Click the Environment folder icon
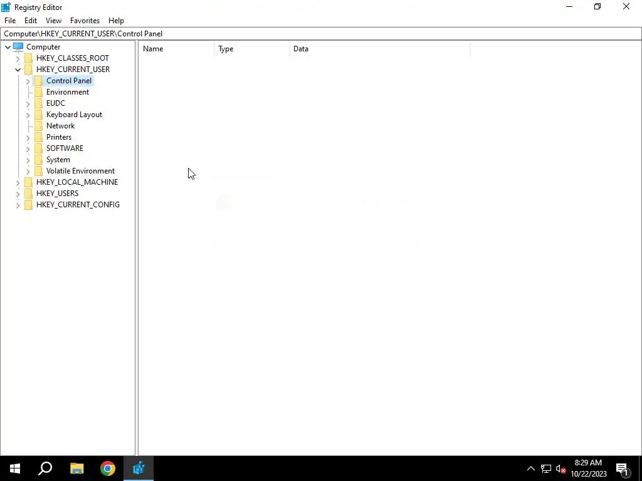Viewport: 642px width, 481px height. pyautogui.click(x=38, y=91)
